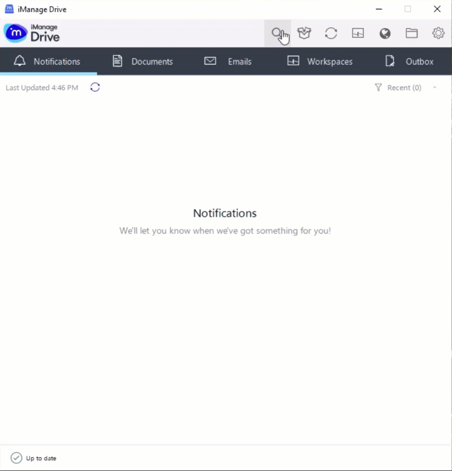Refresh the notifications list
Screen dimensions: 452x471
(95, 87)
